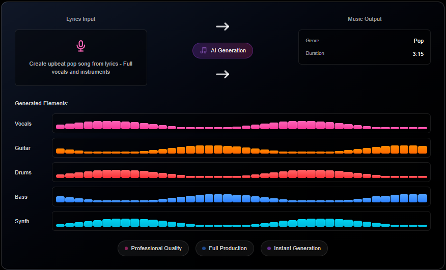Click the Guitar waveform track
The height and width of the screenshot is (270, 446).
241,148
